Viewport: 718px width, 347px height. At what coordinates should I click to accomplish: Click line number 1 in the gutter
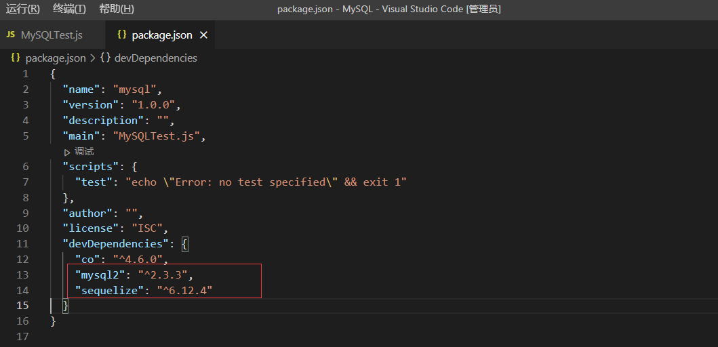26,74
